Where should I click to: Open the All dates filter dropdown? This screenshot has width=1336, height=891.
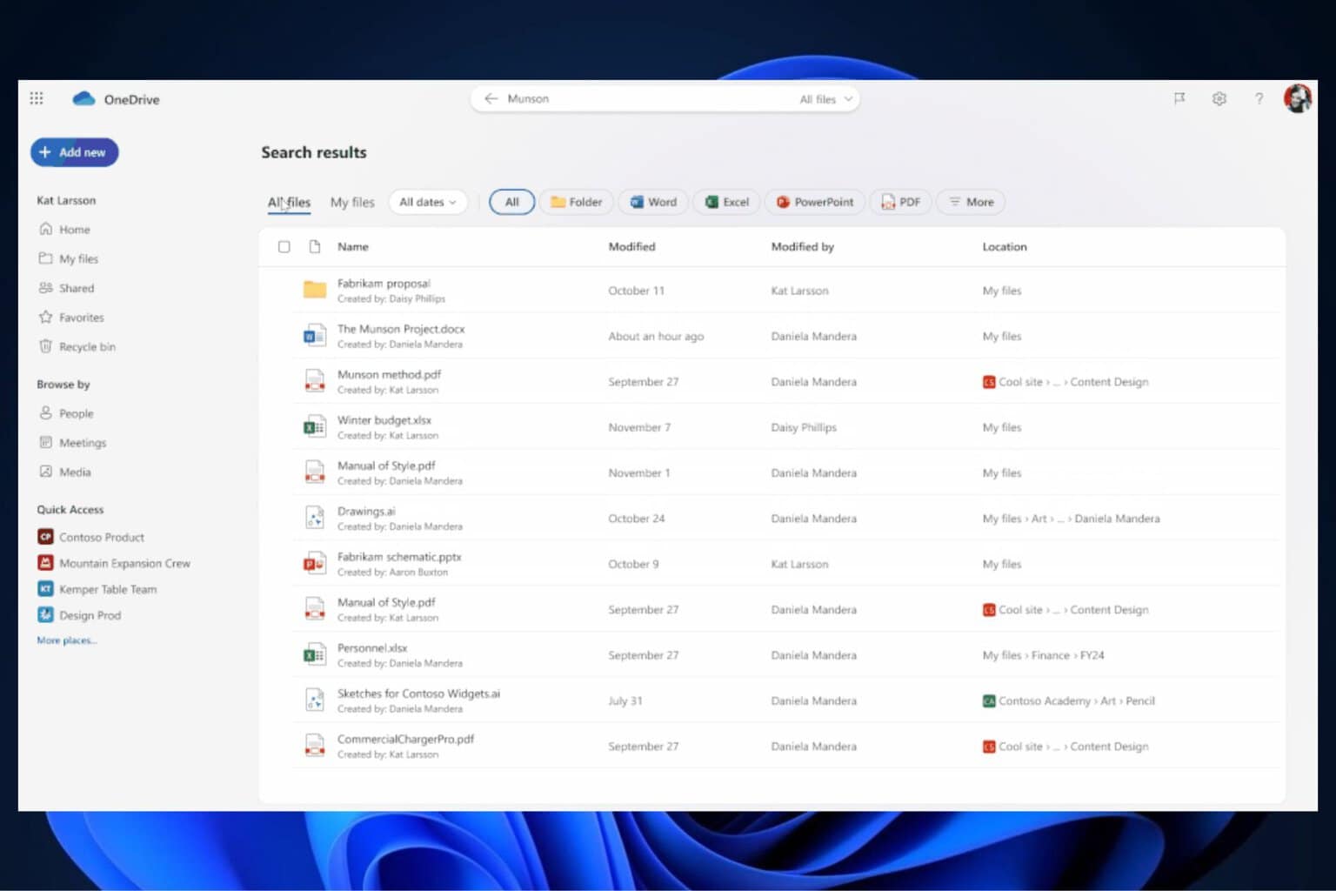pos(427,202)
